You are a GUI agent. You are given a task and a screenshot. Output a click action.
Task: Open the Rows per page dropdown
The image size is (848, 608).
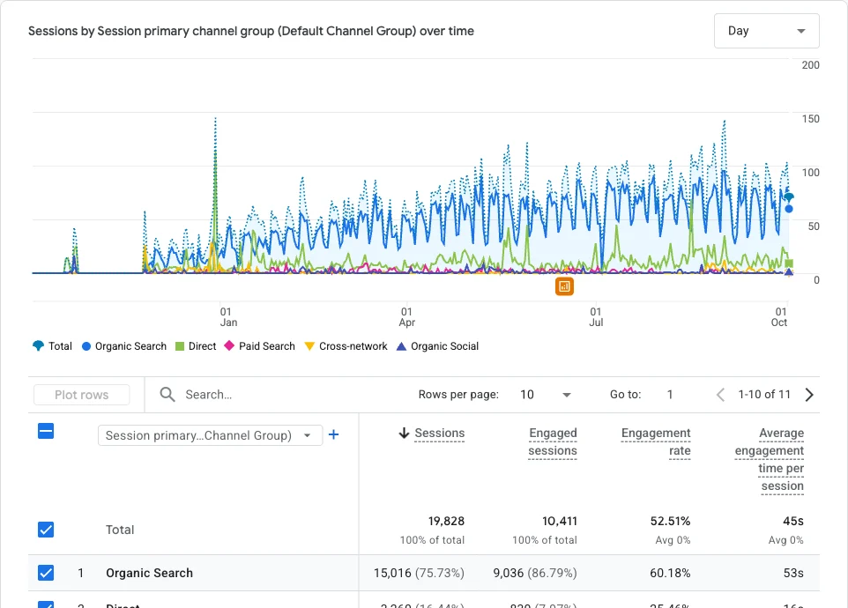click(545, 395)
